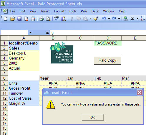
Task: Click the green PASSWORD cell
Action: click(108, 43)
